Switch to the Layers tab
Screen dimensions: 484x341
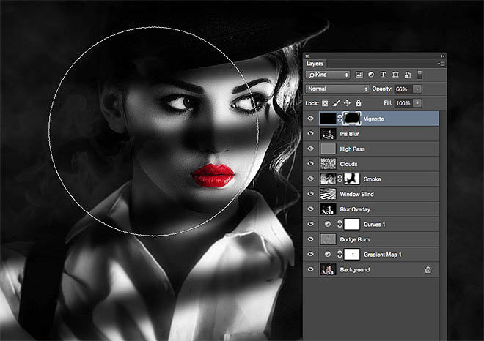pos(315,63)
